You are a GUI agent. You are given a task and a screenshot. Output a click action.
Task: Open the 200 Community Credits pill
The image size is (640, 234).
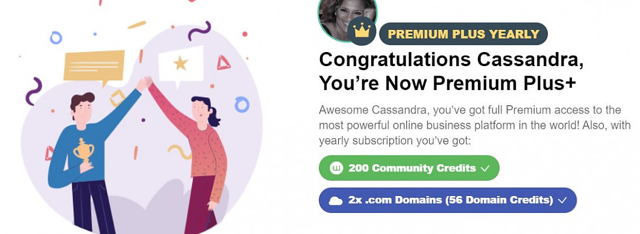[409, 168]
